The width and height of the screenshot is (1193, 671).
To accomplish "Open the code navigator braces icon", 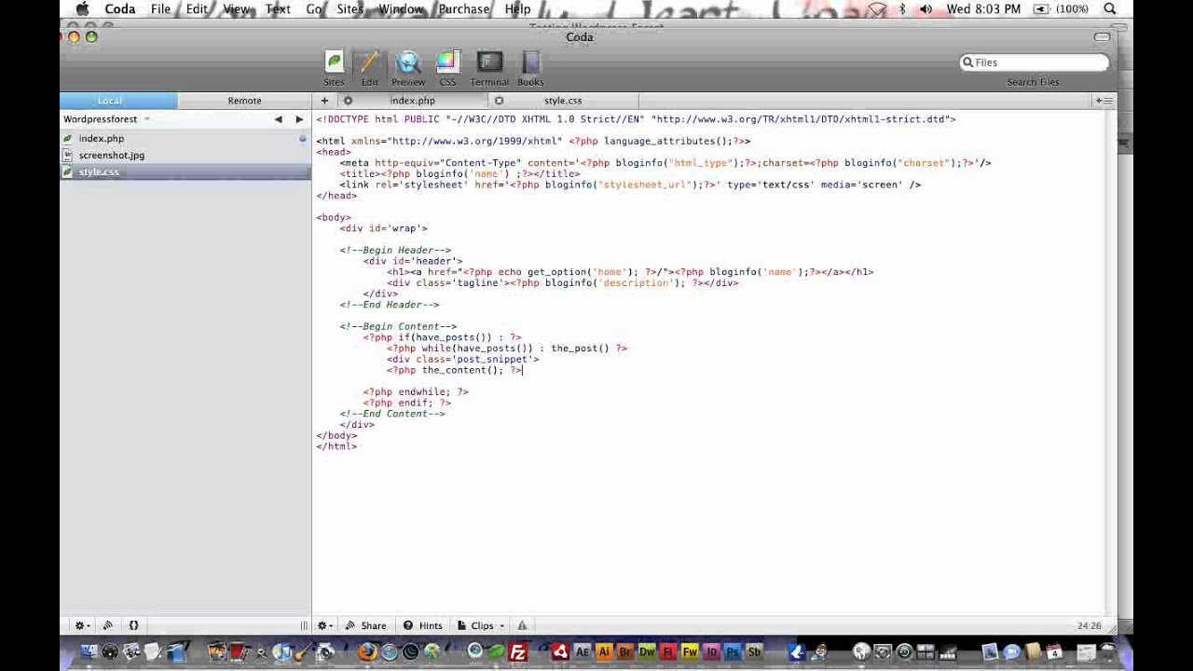I will pyautogui.click(x=133, y=625).
